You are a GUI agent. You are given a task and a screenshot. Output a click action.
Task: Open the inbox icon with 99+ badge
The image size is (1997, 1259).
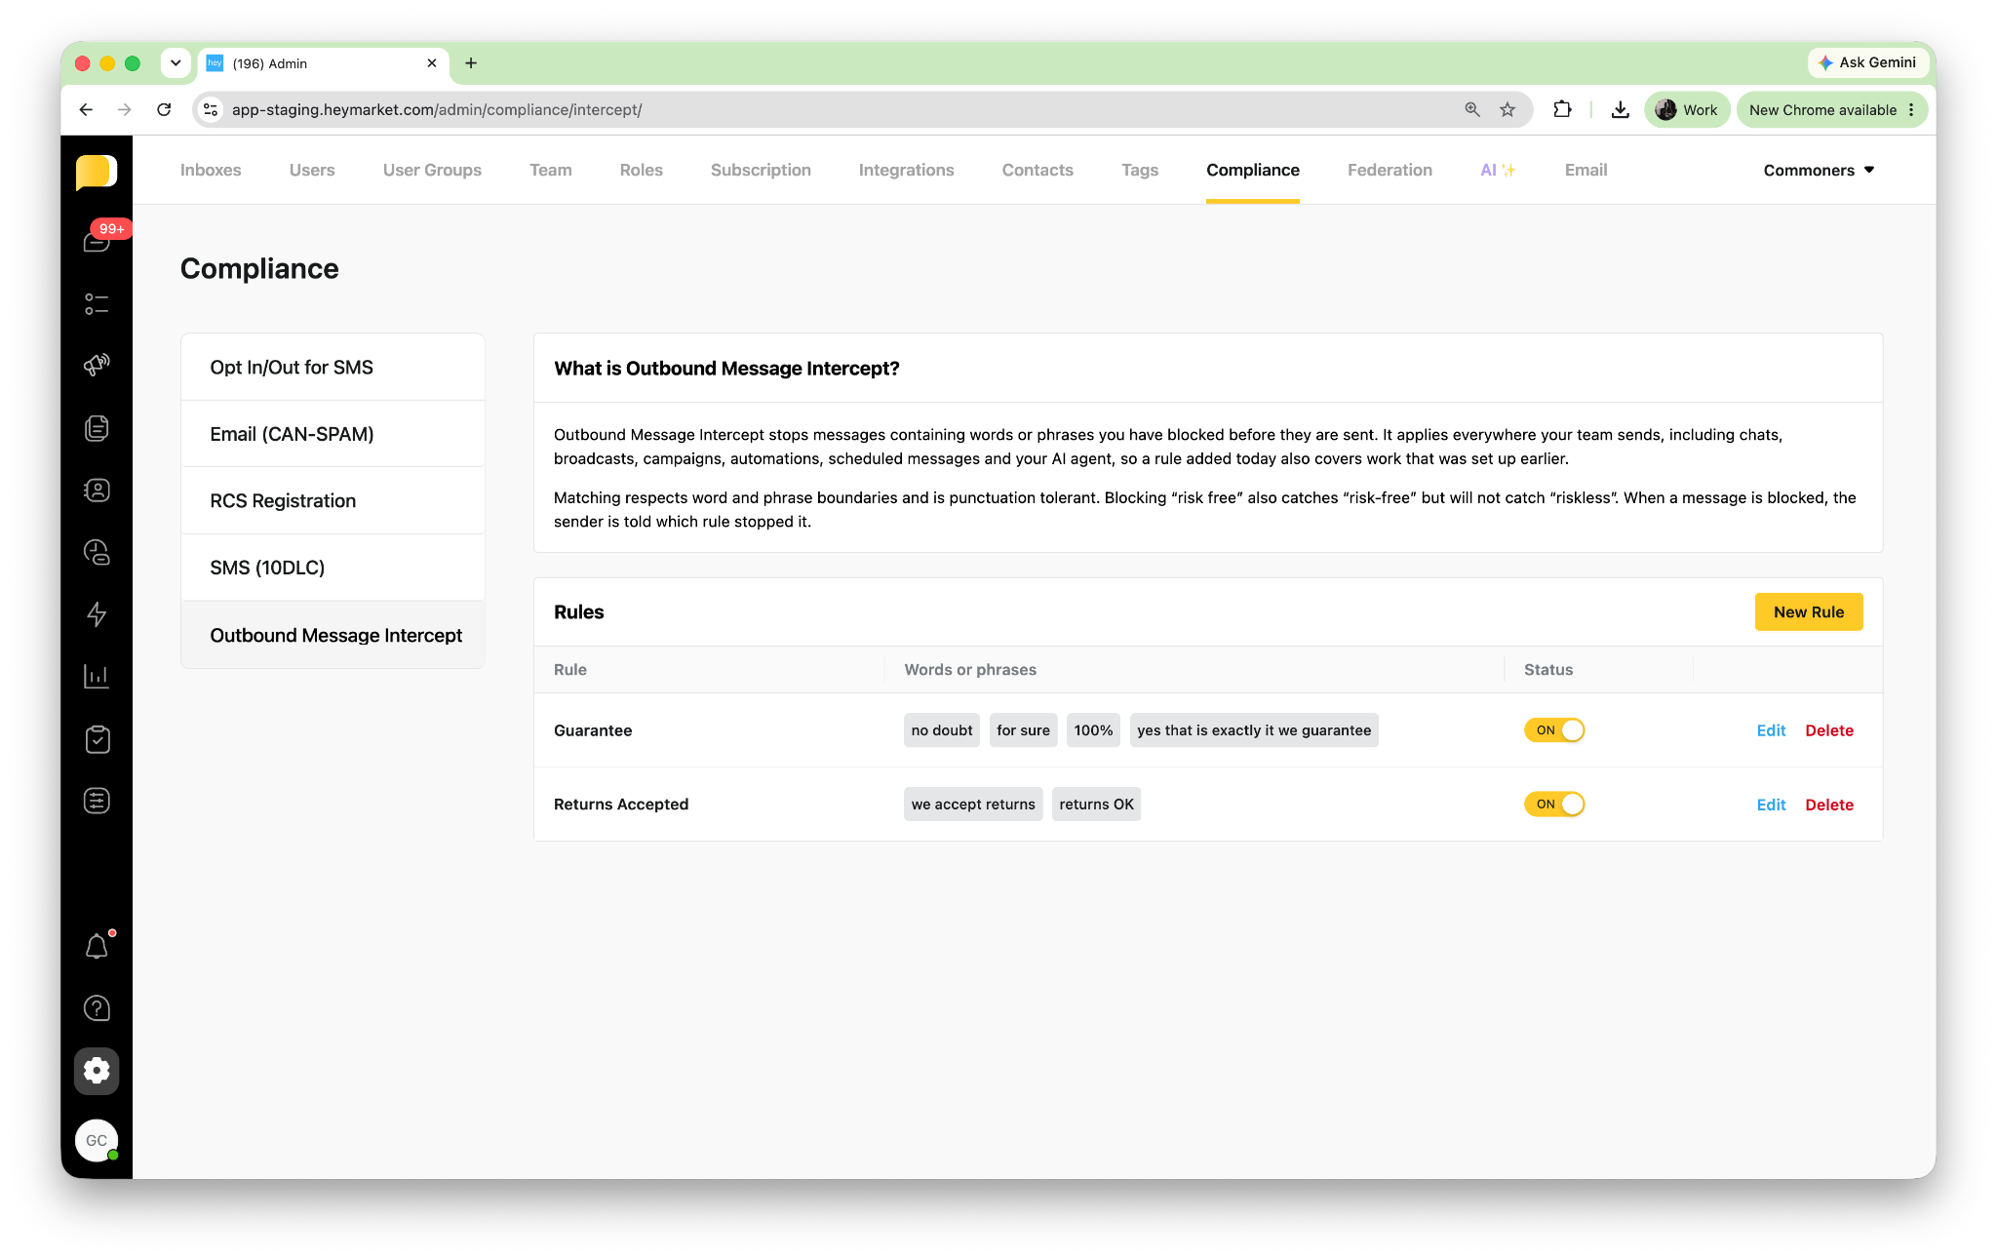click(x=97, y=241)
